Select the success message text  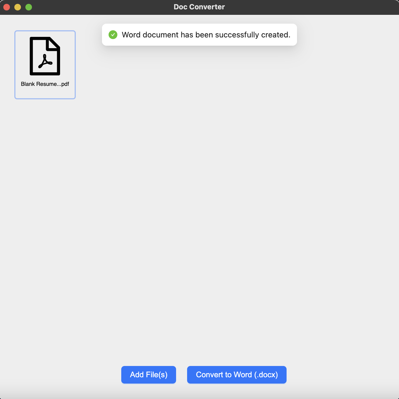point(206,35)
